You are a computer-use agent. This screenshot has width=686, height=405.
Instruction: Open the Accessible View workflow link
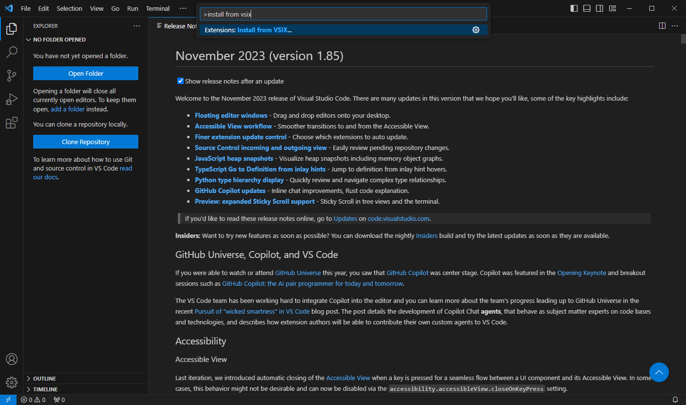[234, 126]
